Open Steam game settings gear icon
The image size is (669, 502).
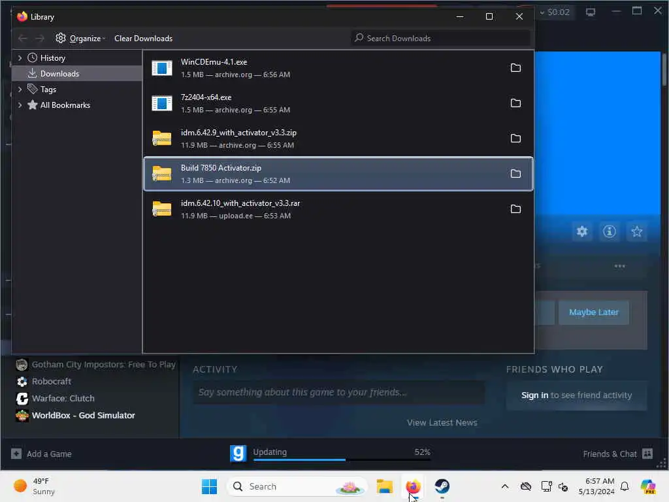582,232
